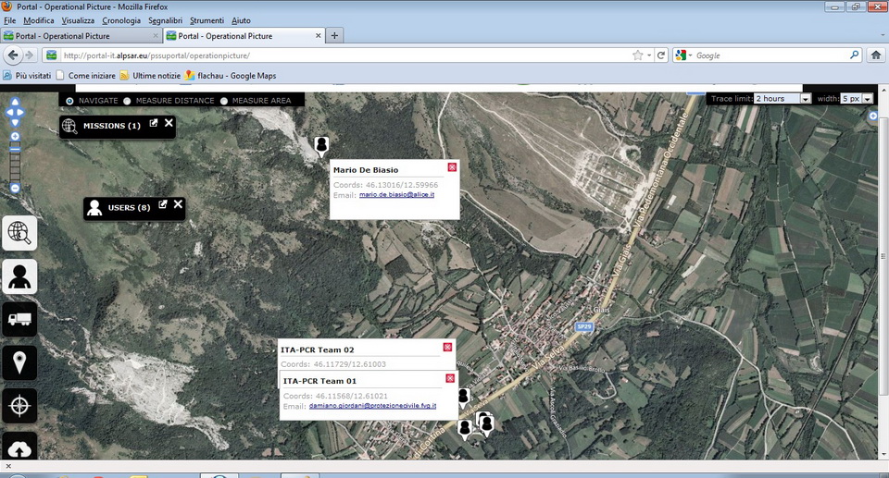The height and width of the screenshot is (478, 889).
Task: Close the USERS (8) panel
Action: [x=179, y=204]
